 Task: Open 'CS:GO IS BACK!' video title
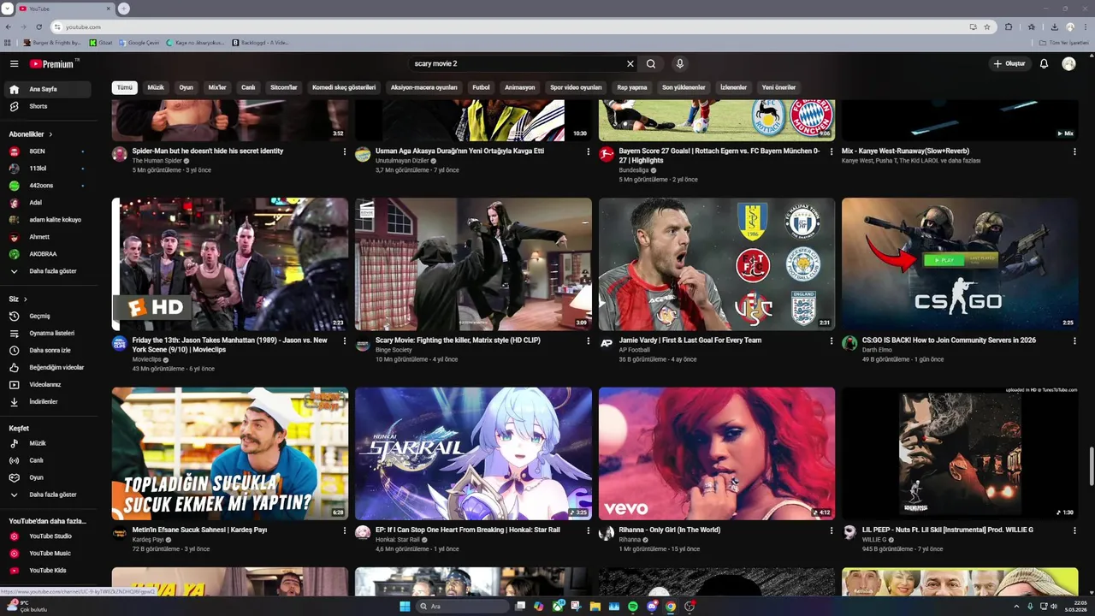(949, 341)
